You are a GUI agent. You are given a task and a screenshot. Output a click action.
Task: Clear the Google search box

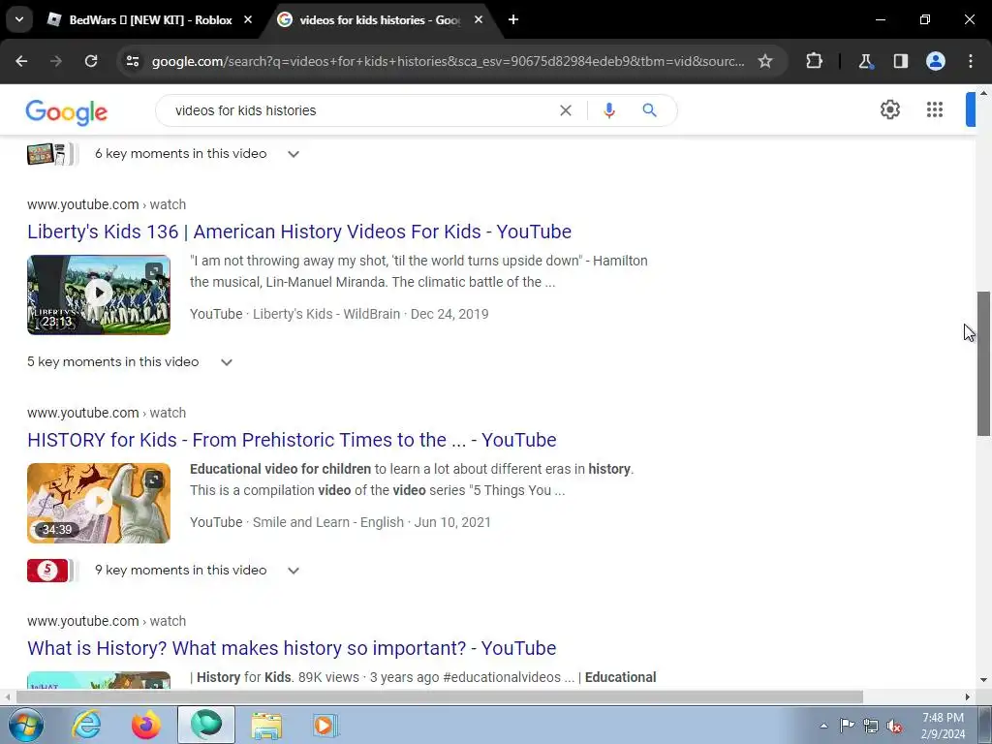(x=566, y=110)
